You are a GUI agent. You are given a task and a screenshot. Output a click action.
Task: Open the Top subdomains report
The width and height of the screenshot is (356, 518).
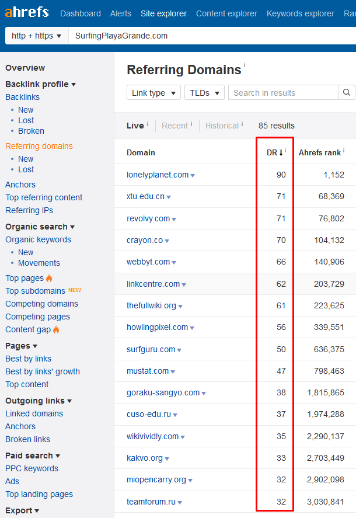pos(36,291)
